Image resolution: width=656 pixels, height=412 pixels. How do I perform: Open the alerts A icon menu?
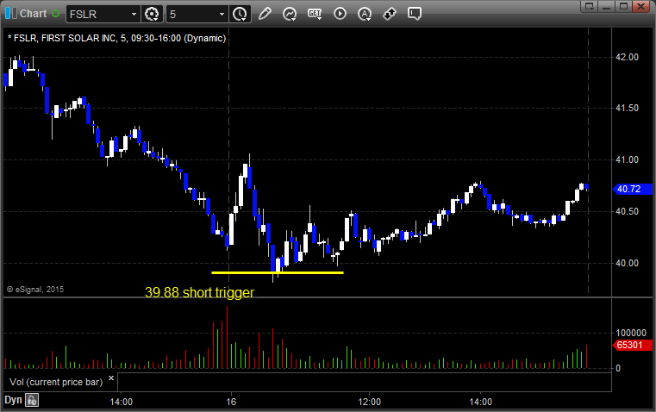[365, 14]
